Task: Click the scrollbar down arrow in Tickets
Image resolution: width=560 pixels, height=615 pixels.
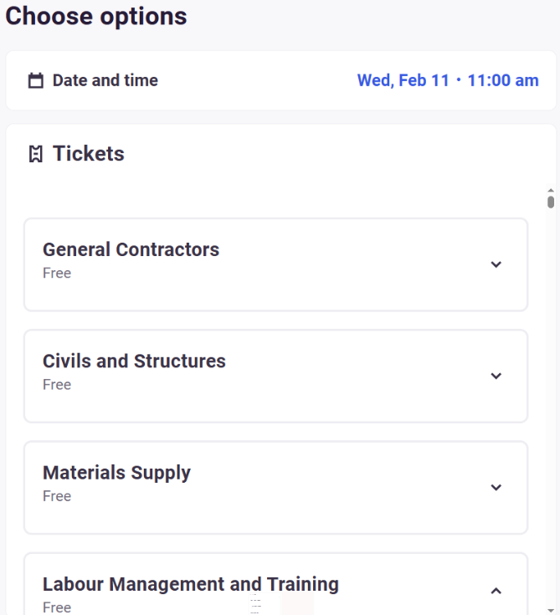Action: click(551, 609)
